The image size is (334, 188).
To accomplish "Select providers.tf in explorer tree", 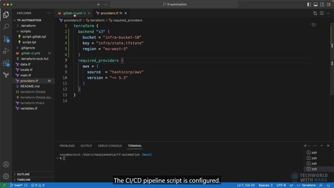I will click(29, 81).
